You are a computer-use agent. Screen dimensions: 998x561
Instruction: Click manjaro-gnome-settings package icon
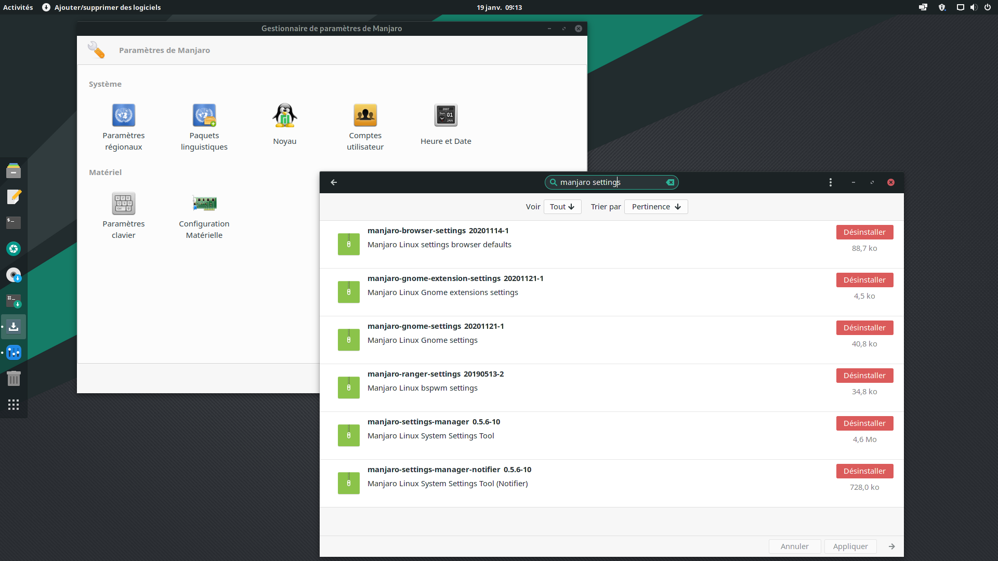349,340
